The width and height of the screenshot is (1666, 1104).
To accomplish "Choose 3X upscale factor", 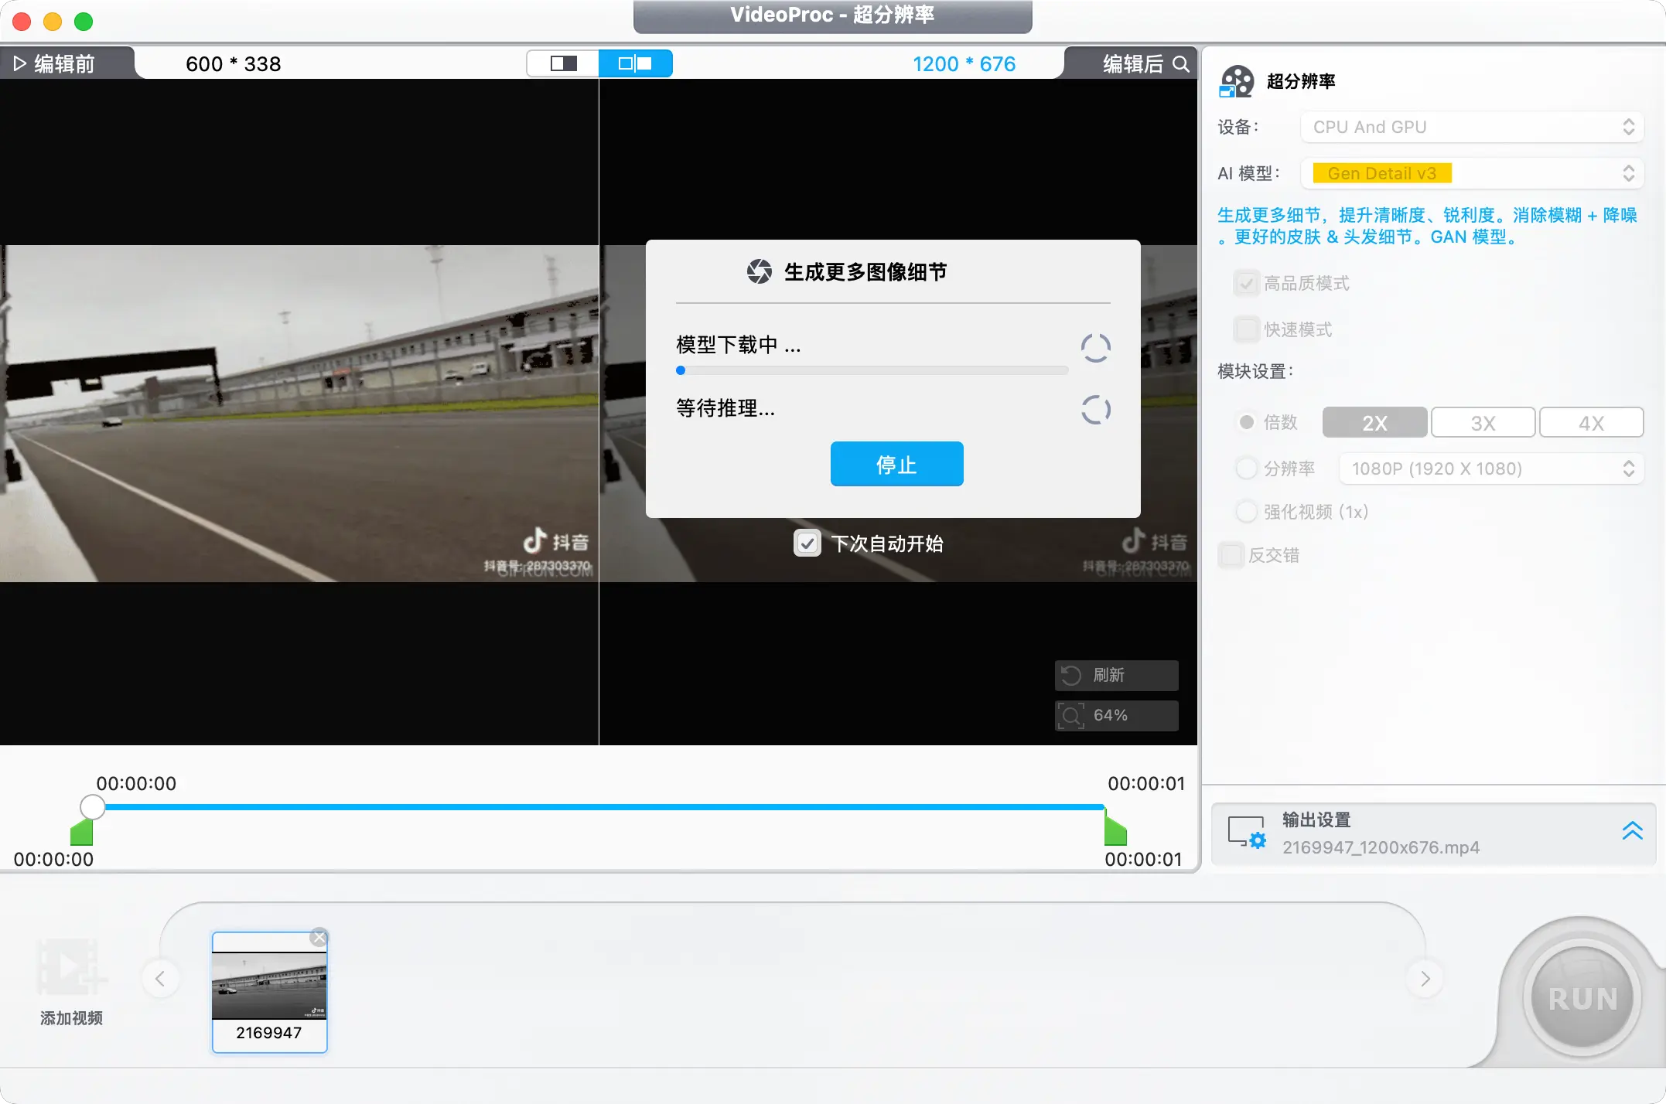I will (x=1483, y=423).
